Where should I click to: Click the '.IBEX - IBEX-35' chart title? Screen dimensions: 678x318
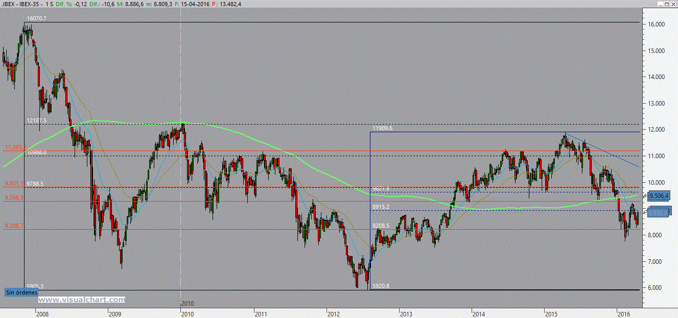coord(21,4)
